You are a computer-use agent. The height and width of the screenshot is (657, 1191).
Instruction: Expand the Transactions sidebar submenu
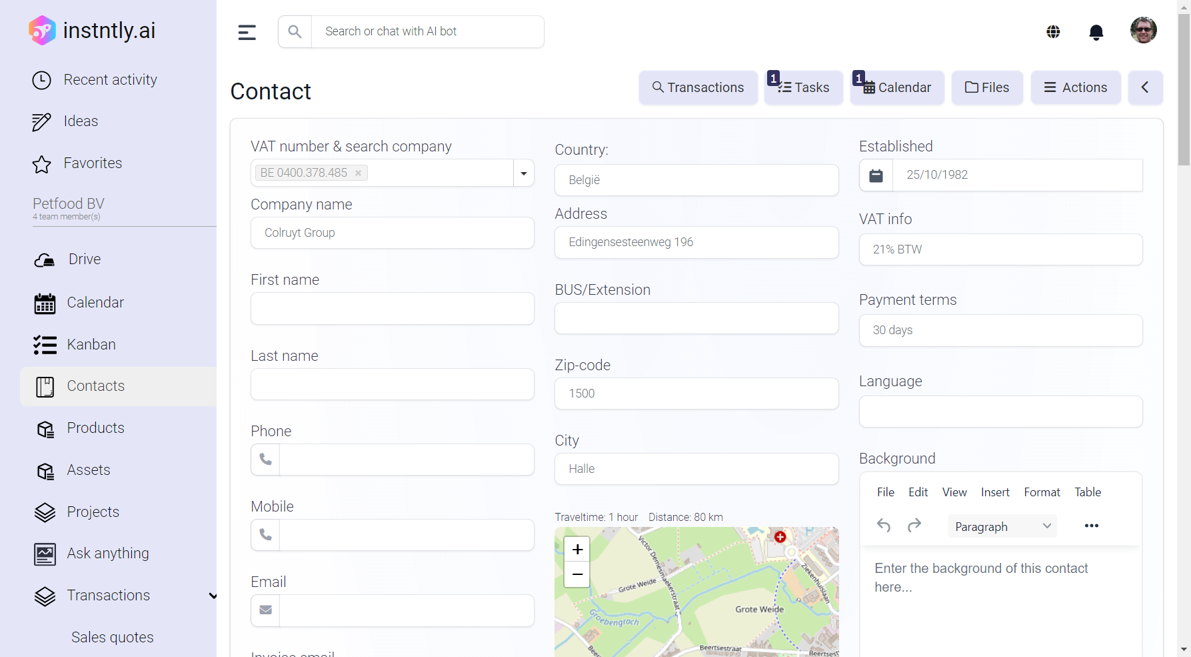[x=213, y=596]
